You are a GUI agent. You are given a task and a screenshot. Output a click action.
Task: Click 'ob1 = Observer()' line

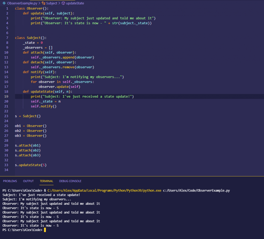point(31,126)
